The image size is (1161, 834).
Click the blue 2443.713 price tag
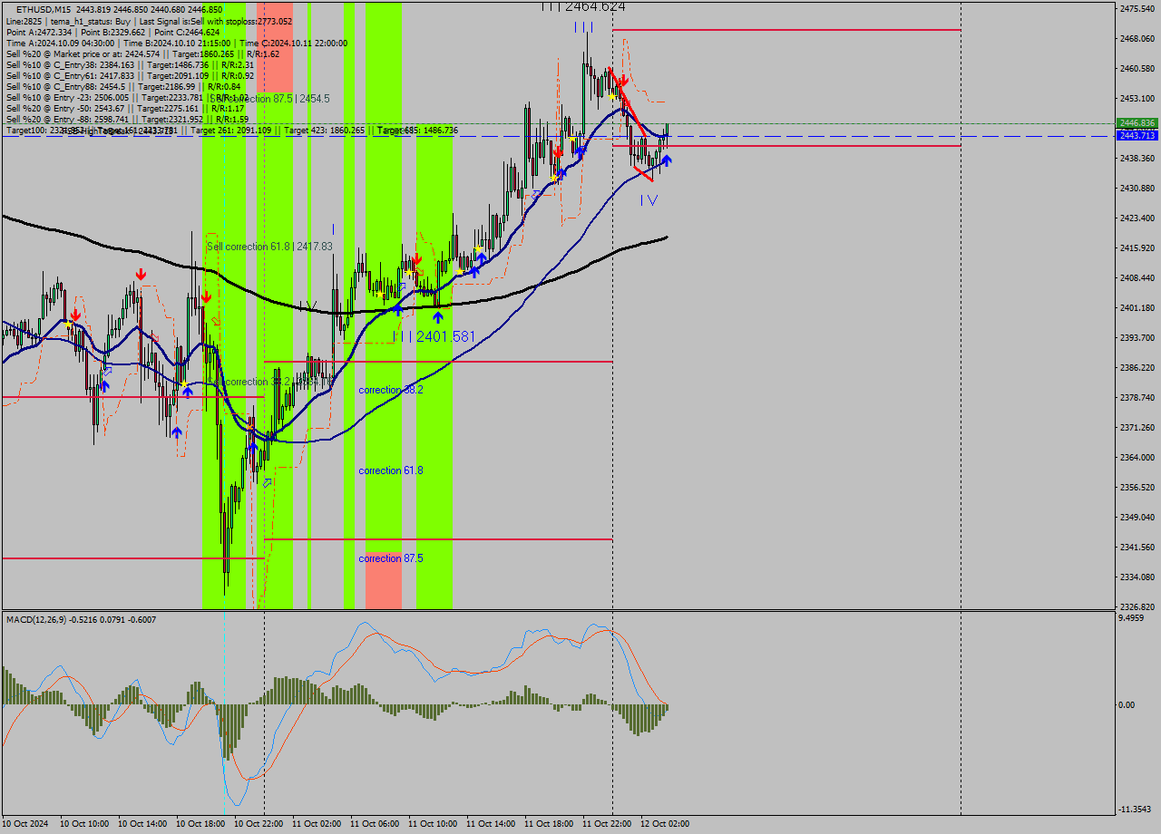(x=1137, y=135)
